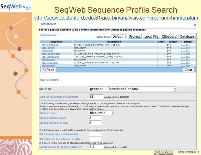Click the help question mark icon
The width and height of the screenshot is (201, 155).
(x=195, y=25)
